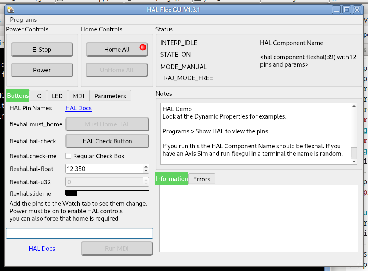Enable the Regular Check Box
This screenshot has height=271, width=368.
68,156
